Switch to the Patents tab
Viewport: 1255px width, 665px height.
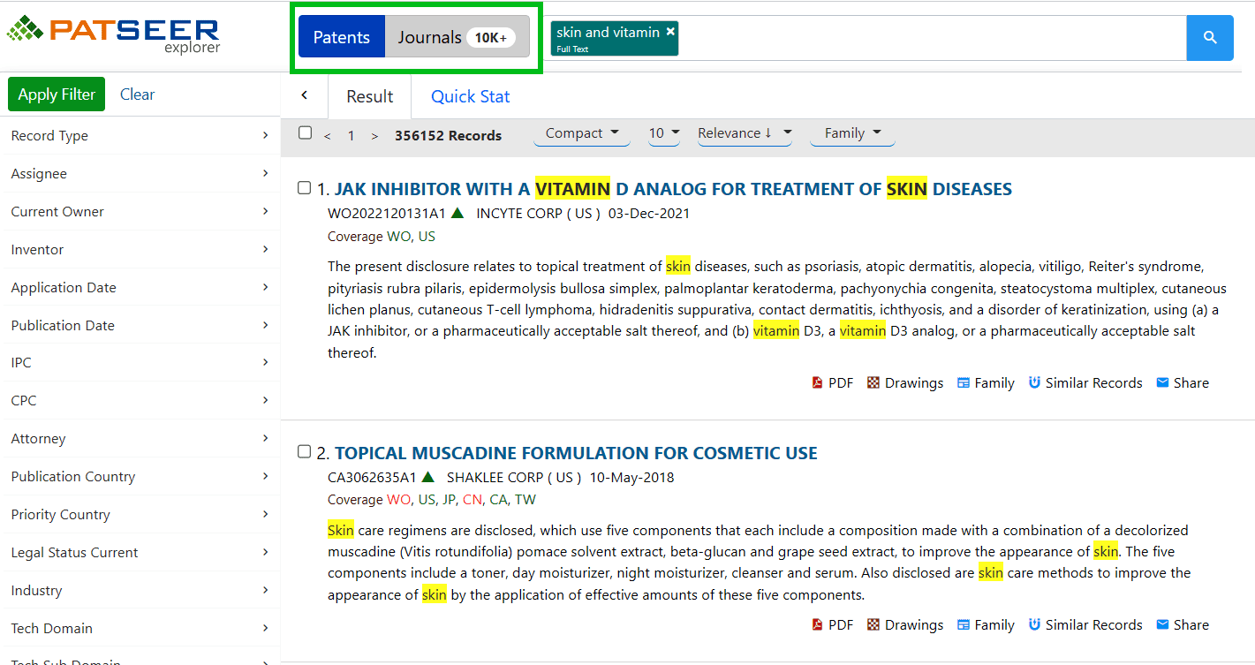(x=342, y=37)
